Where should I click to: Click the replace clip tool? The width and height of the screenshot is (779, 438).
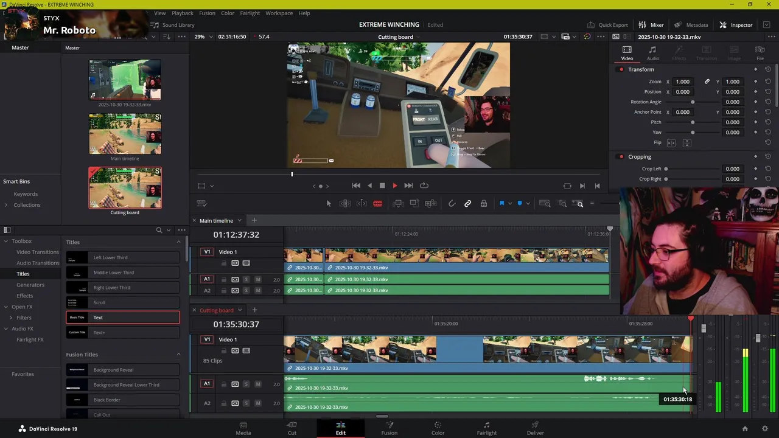click(431, 204)
